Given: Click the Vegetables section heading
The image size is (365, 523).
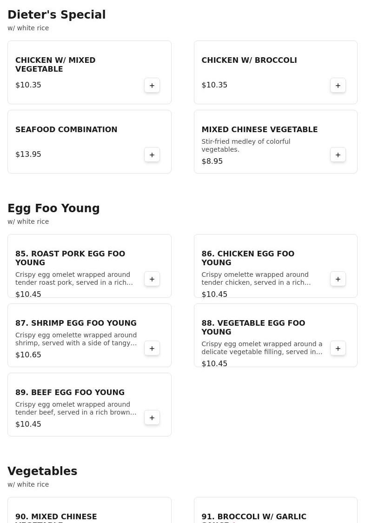Looking at the screenshot, I should tap(42, 471).
